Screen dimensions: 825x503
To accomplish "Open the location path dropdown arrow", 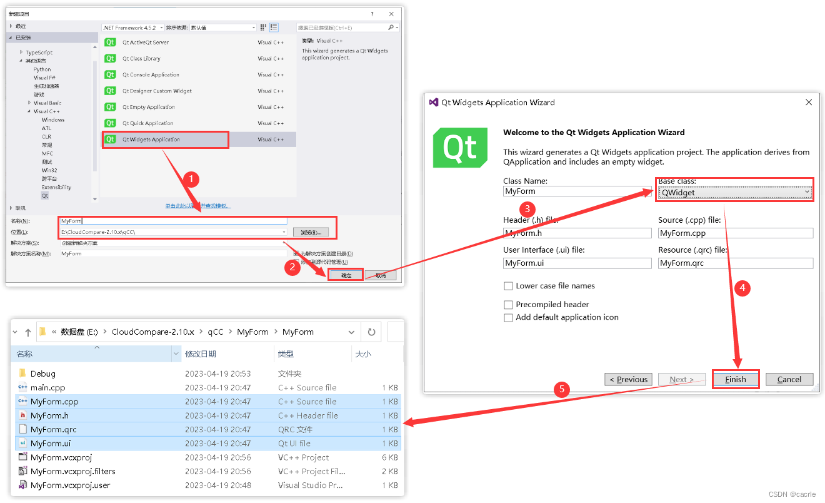I will 284,232.
